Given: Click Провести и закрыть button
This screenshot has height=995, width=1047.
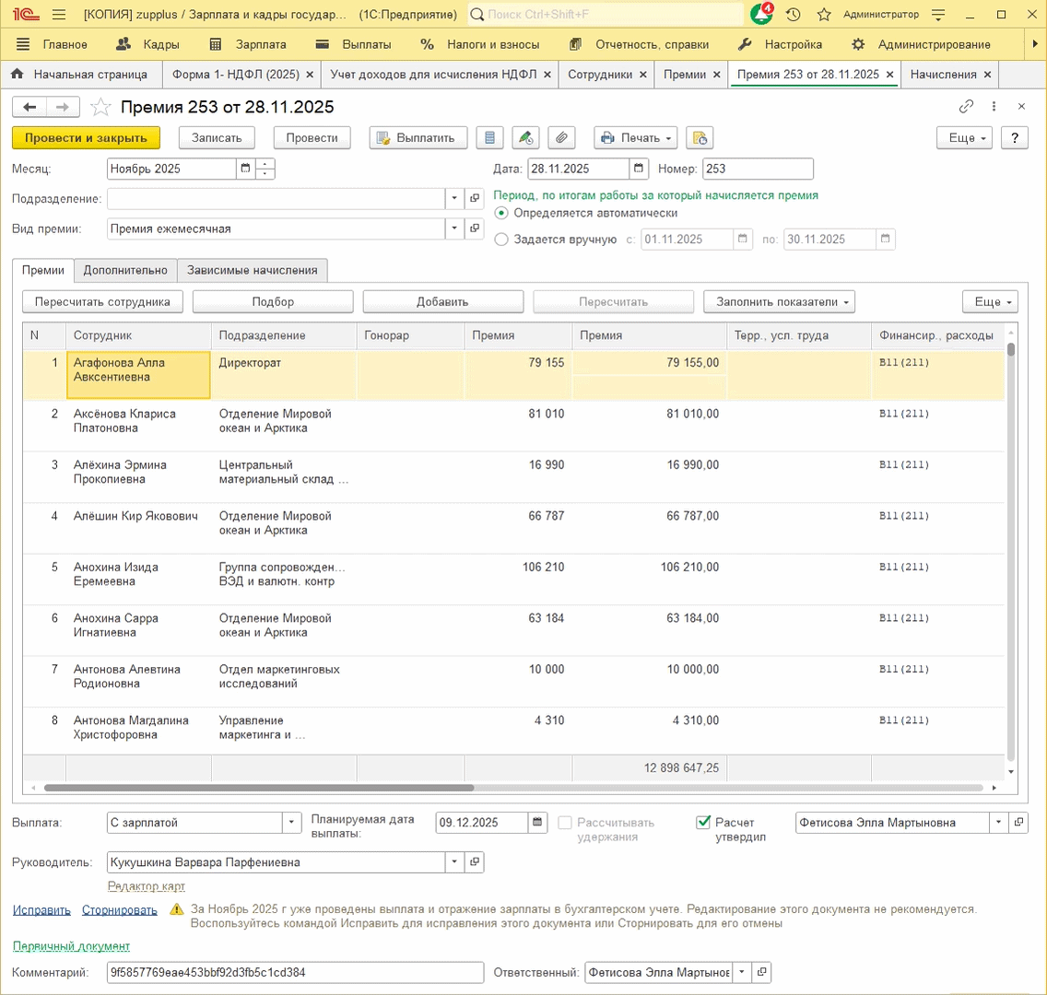Looking at the screenshot, I should click(86, 137).
